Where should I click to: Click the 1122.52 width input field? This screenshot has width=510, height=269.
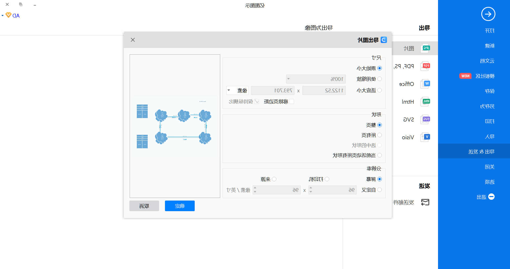(324, 90)
